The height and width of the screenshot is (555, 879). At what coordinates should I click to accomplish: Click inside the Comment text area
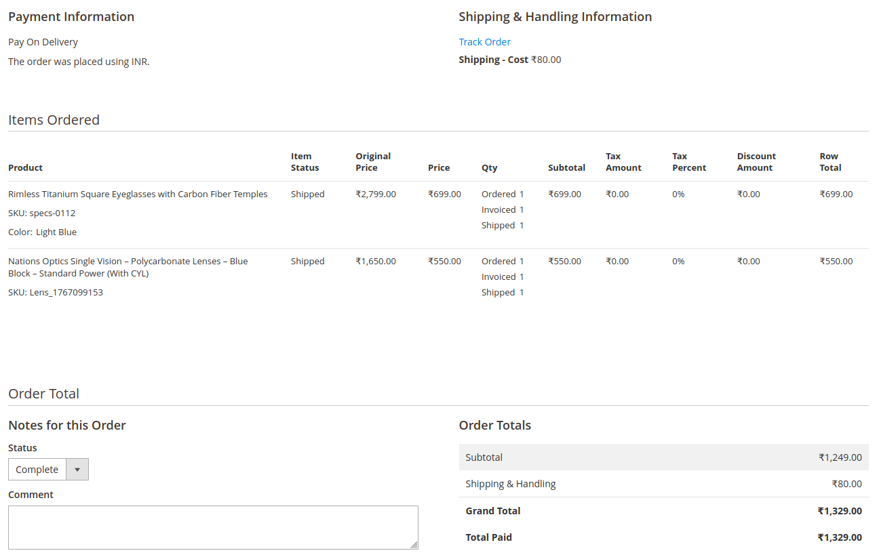(x=213, y=527)
